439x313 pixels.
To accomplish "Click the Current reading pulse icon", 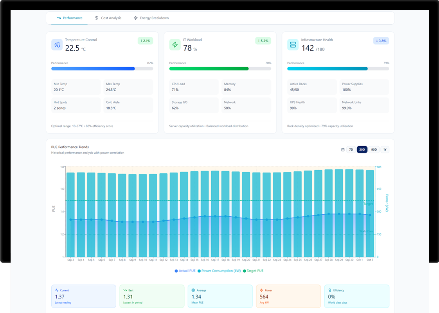I will pyautogui.click(x=57, y=290).
